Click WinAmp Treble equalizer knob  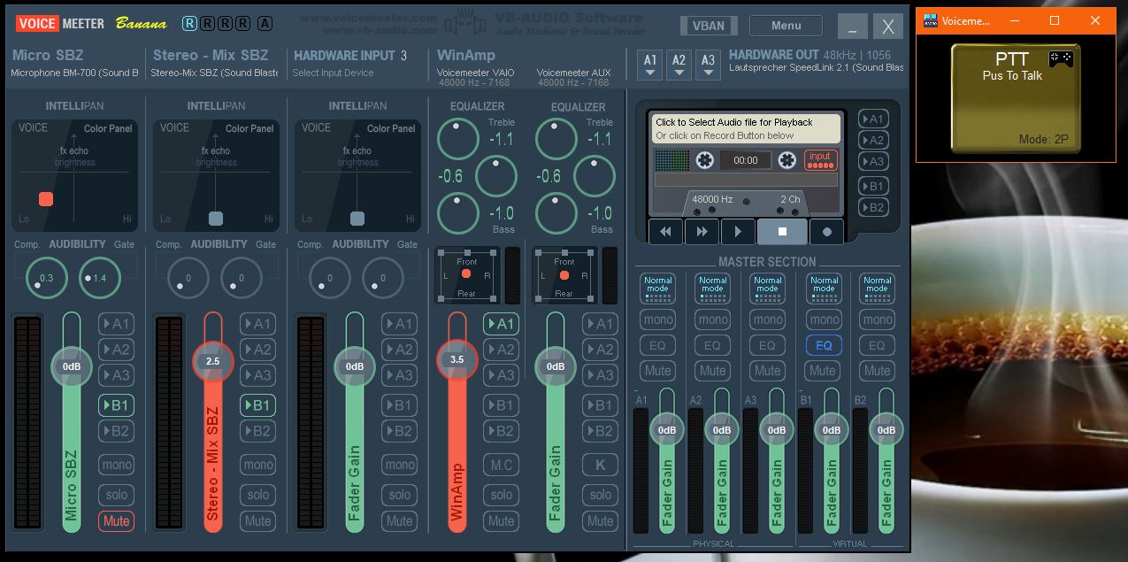pyautogui.click(x=457, y=139)
